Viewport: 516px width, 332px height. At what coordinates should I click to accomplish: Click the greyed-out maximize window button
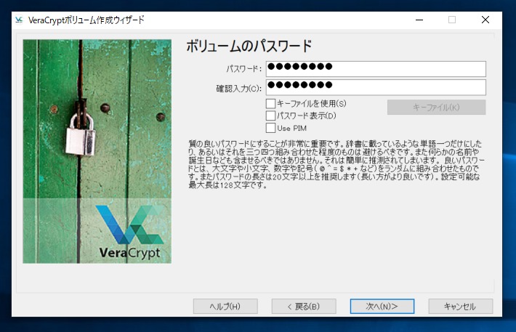[451, 20]
